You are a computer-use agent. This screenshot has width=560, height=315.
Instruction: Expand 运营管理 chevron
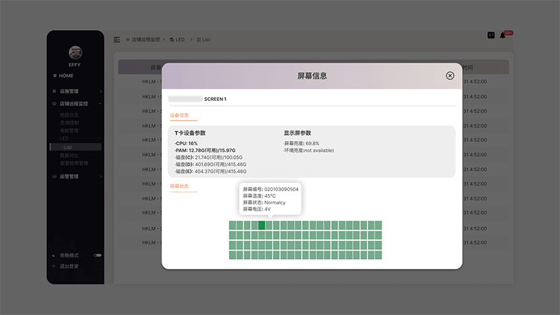(101, 176)
